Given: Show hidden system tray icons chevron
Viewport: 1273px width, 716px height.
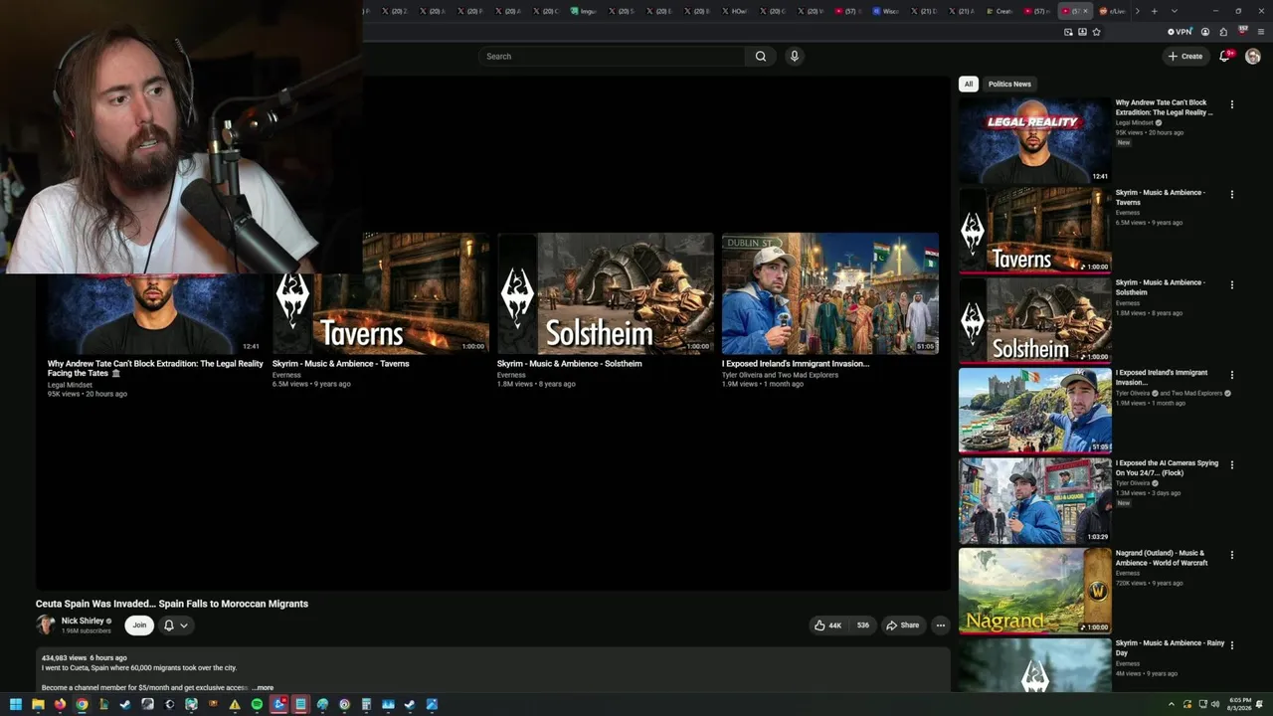Looking at the screenshot, I should 1171,705.
